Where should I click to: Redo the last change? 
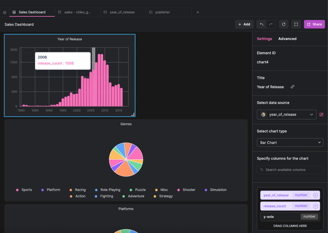tap(271, 24)
